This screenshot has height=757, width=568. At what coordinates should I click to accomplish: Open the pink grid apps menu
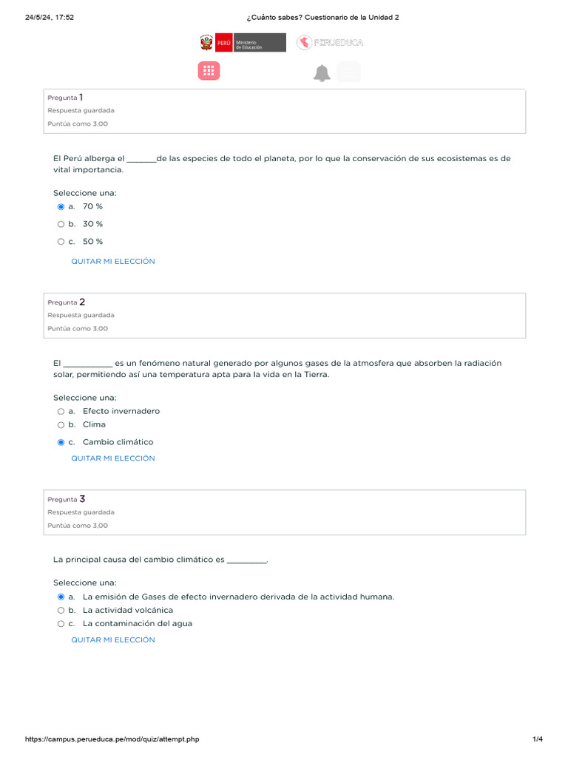pyautogui.click(x=209, y=71)
